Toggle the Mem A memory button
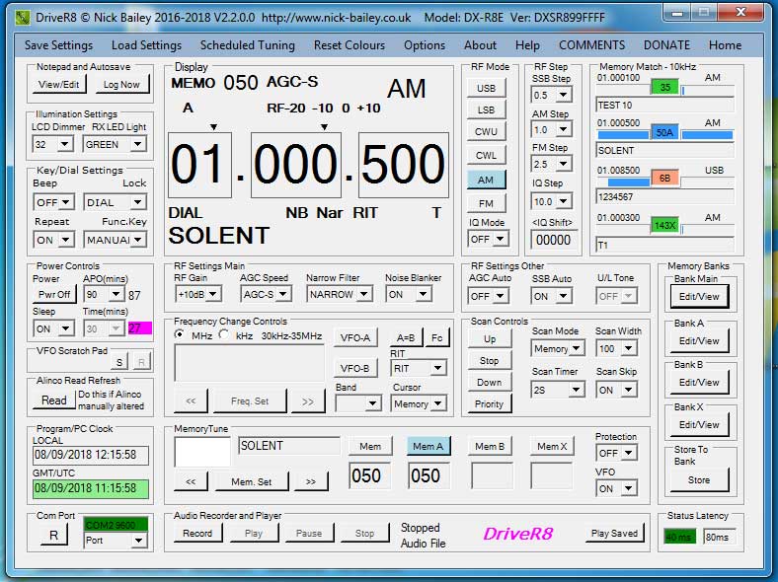778x582 pixels. point(428,446)
